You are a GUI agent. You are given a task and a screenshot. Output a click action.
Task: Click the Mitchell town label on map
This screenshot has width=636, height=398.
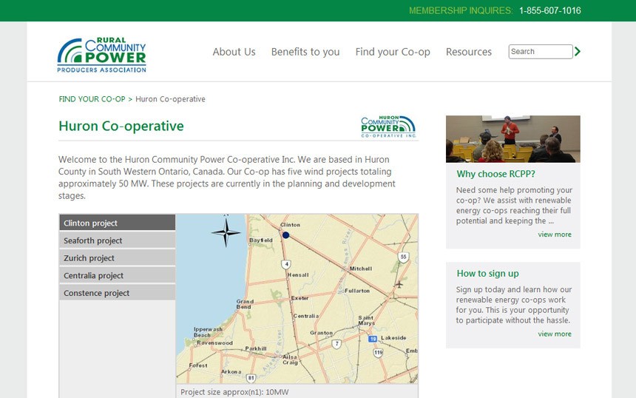coord(361,269)
